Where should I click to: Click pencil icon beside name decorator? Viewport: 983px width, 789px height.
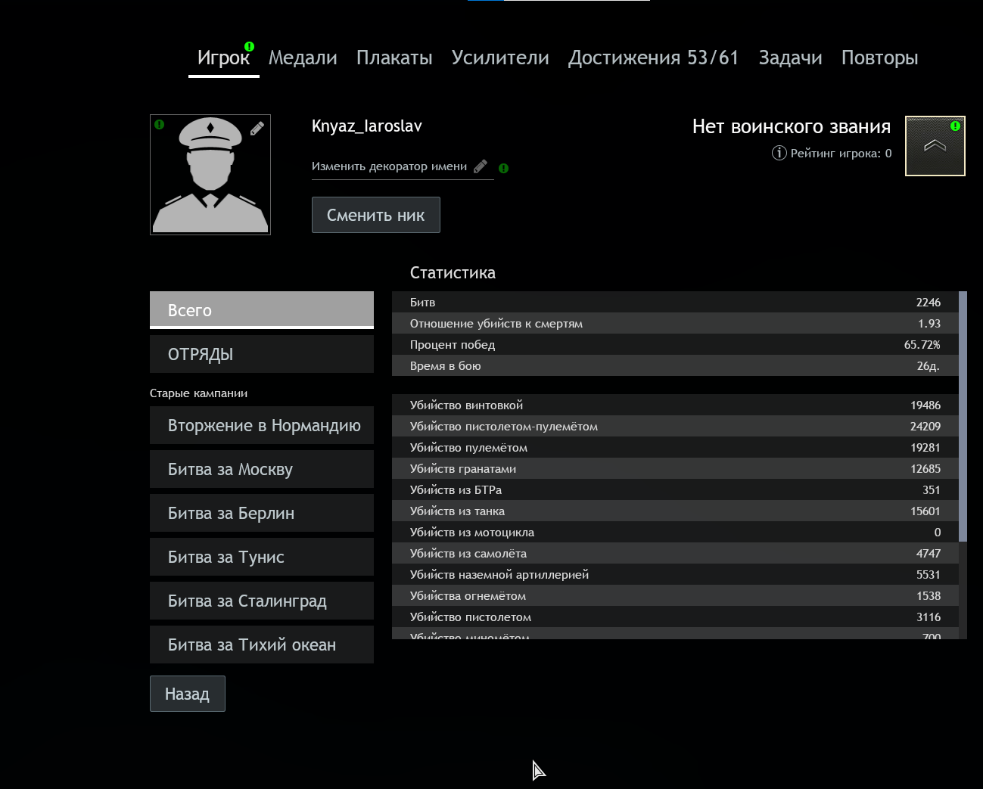[481, 166]
